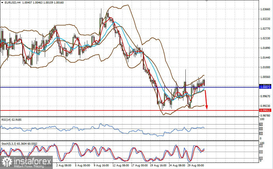Click the 12 Aug 08:00 time label
273x169 pixels.
tap(121, 165)
